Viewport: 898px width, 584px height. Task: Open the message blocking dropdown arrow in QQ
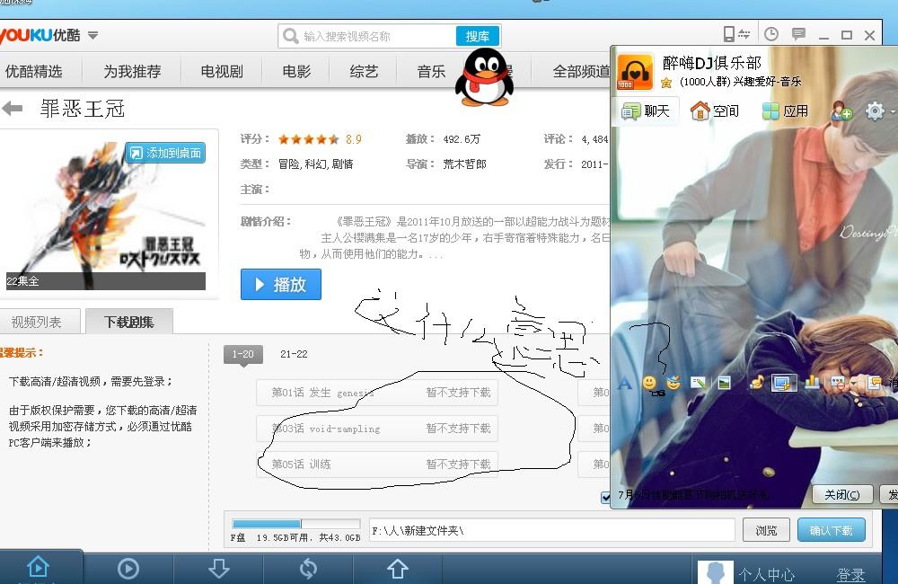pos(853,382)
